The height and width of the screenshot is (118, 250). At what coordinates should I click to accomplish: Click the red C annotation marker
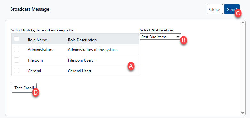tap(238, 13)
